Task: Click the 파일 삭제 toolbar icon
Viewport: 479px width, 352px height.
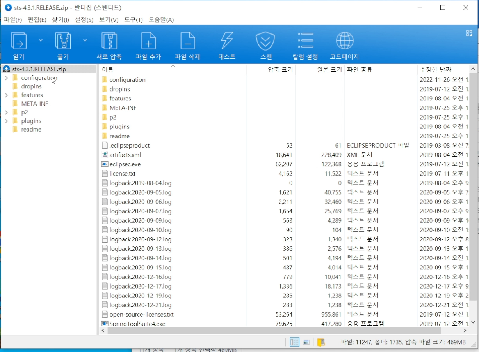Action: click(x=187, y=40)
